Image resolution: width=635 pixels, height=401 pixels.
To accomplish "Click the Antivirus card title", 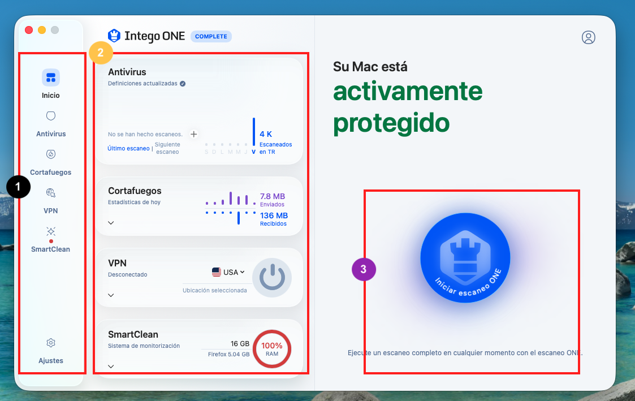I will click(x=127, y=72).
